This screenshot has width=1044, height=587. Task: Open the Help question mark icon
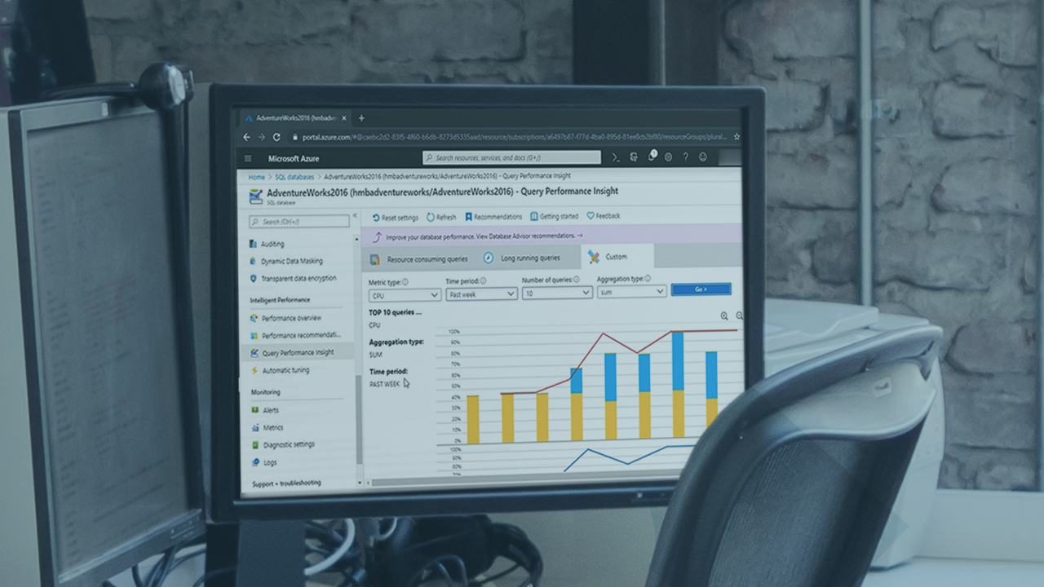tap(686, 157)
